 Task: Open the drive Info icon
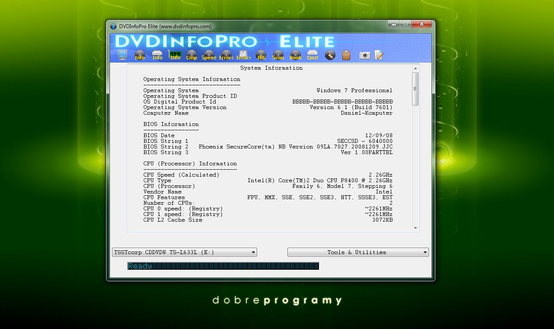tap(158, 55)
